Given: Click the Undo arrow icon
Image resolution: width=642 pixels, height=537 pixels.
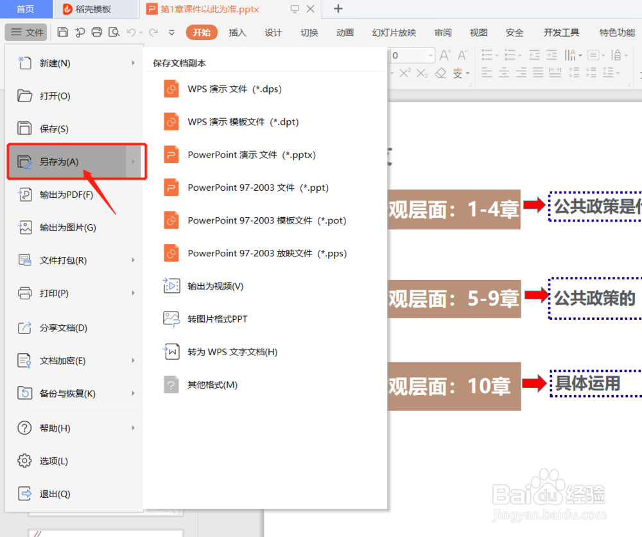Looking at the screenshot, I should [x=131, y=32].
